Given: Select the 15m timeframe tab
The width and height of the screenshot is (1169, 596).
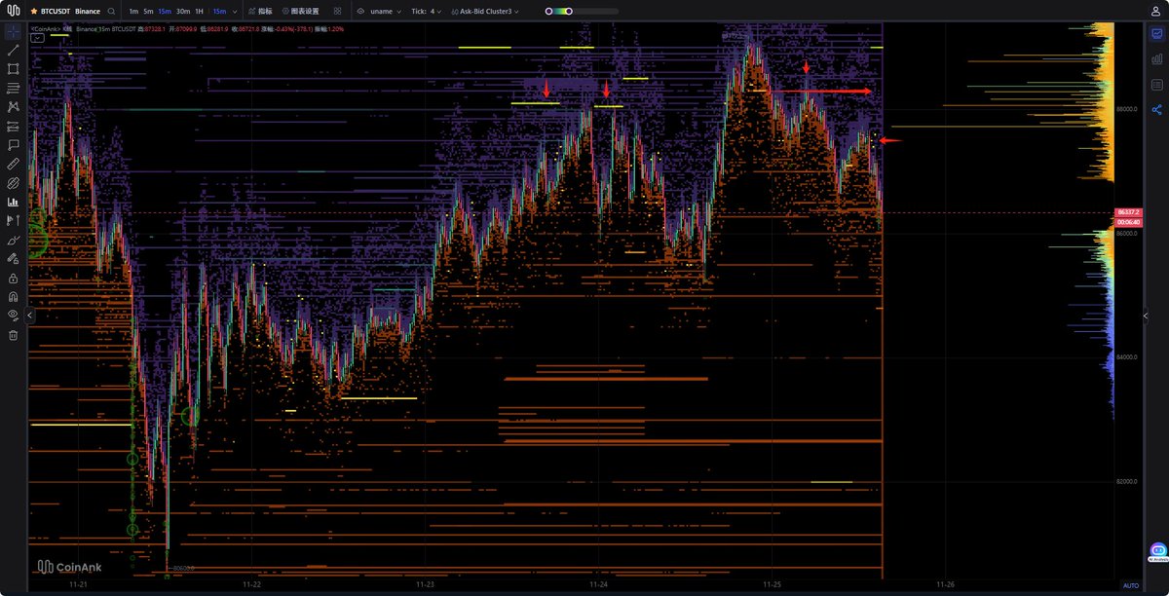Looking at the screenshot, I should 165,11.
